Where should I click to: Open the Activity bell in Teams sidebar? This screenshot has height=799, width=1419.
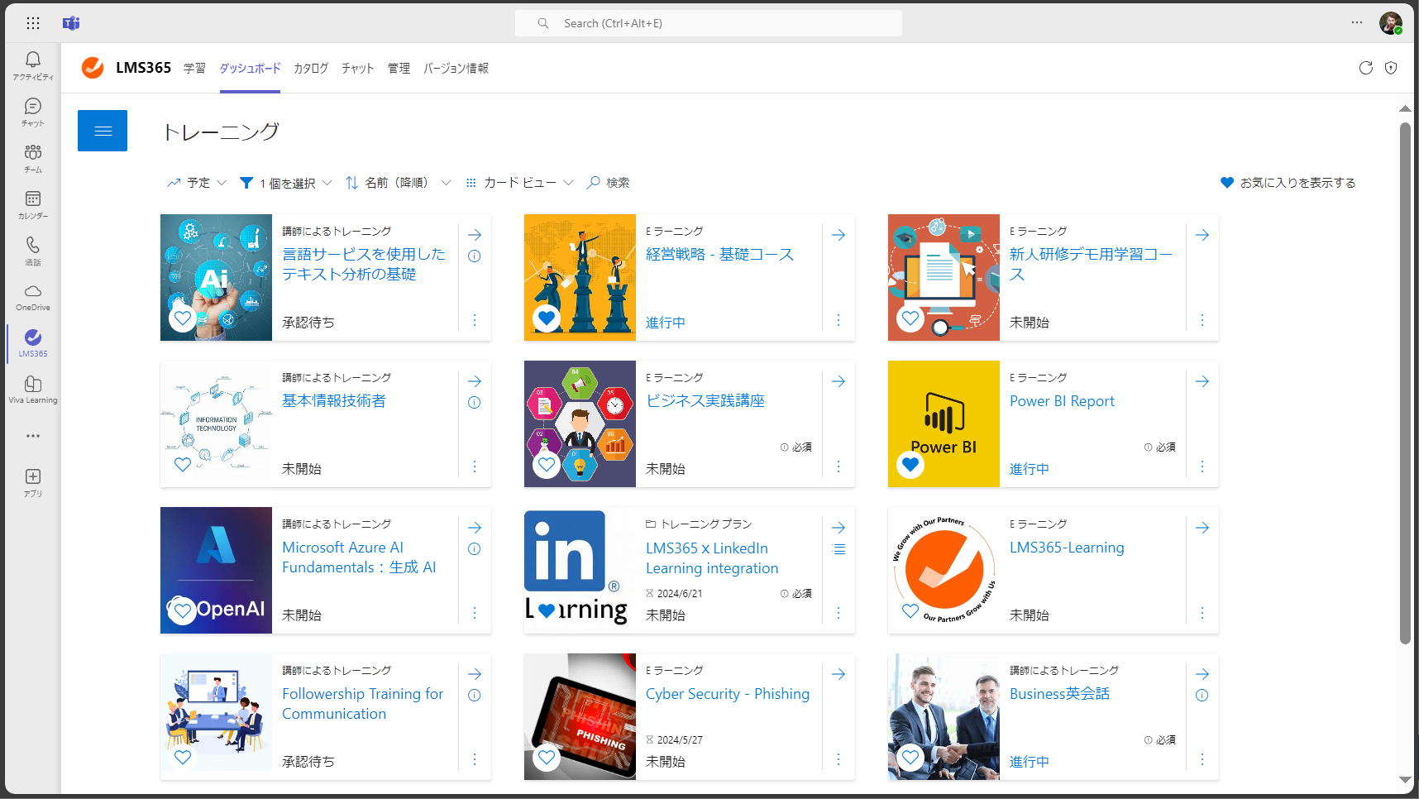pyautogui.click(x=33, y=65)
